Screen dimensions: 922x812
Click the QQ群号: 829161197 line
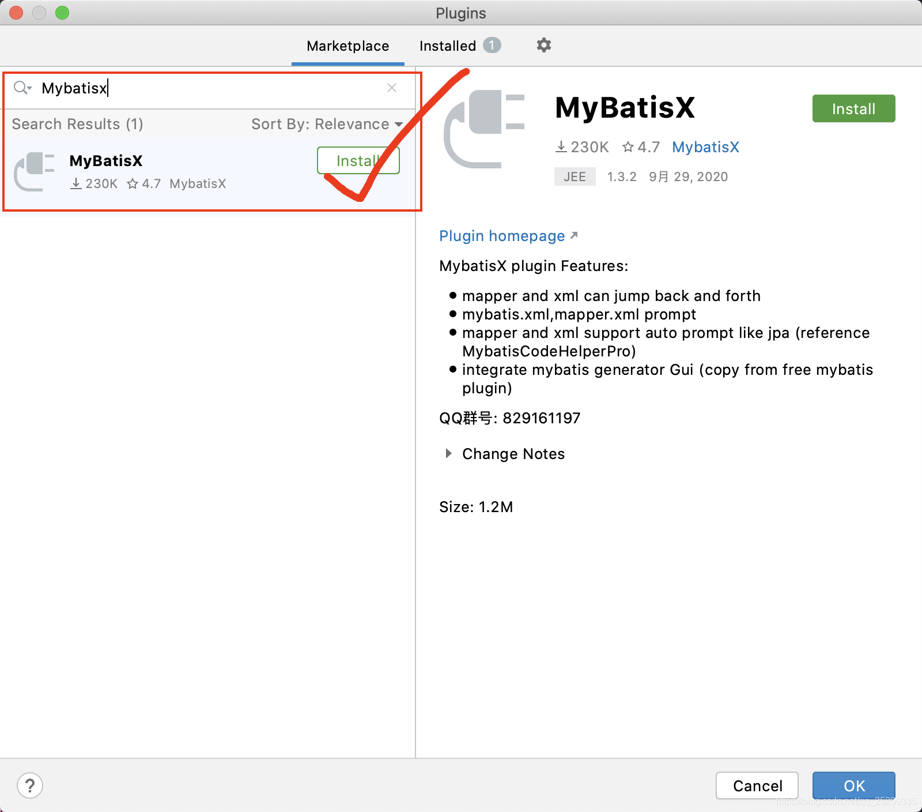[x=509, y=418]
